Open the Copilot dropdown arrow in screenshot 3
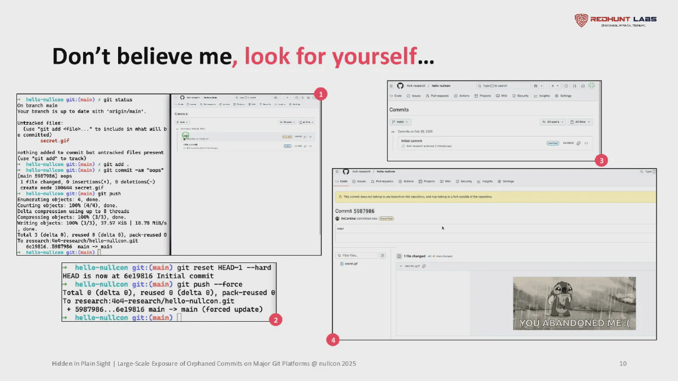The height and width of the screenshot is (381, 678). pyautogui.click(x=541, y=86)
